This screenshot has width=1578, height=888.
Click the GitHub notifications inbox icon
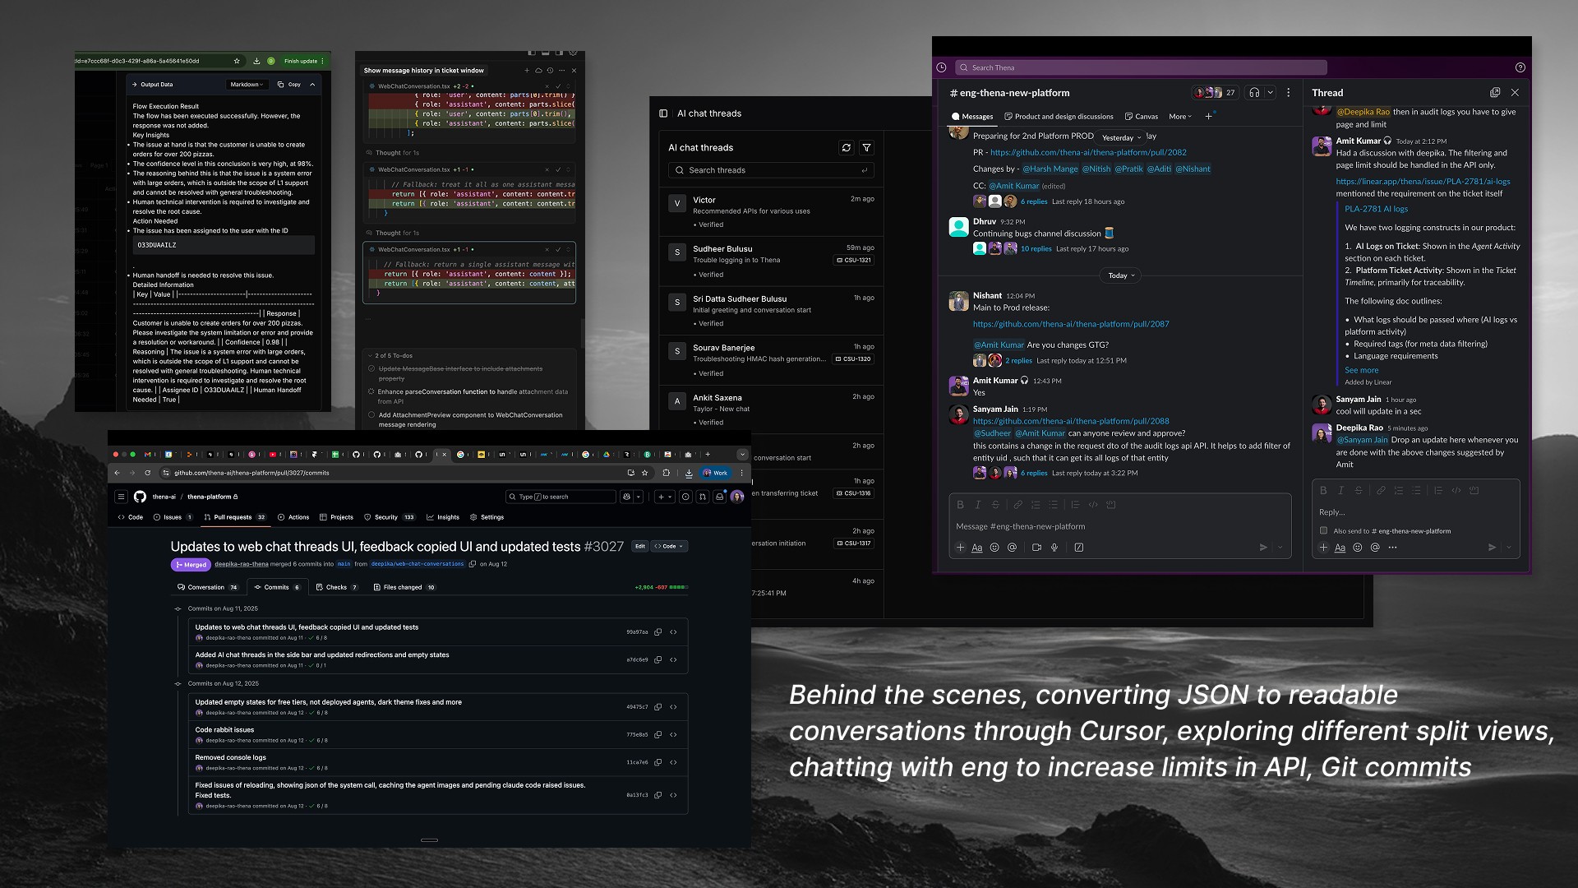(719, 497)
